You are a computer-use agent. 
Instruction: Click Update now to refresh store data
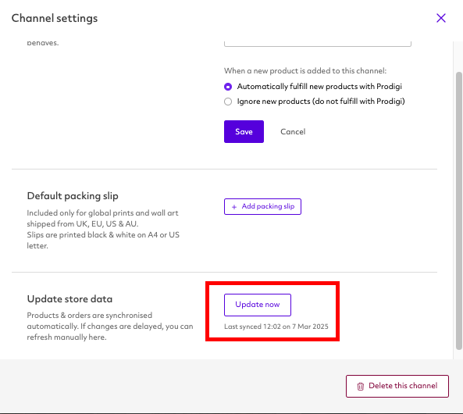pos(257,305)
